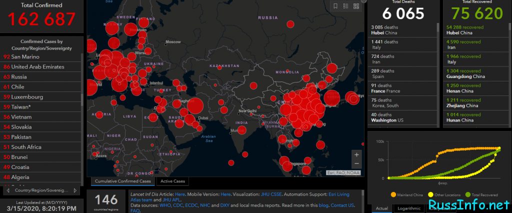Open the DXY data source link
Screen dimensions: 512x213
tap(224, 205)
